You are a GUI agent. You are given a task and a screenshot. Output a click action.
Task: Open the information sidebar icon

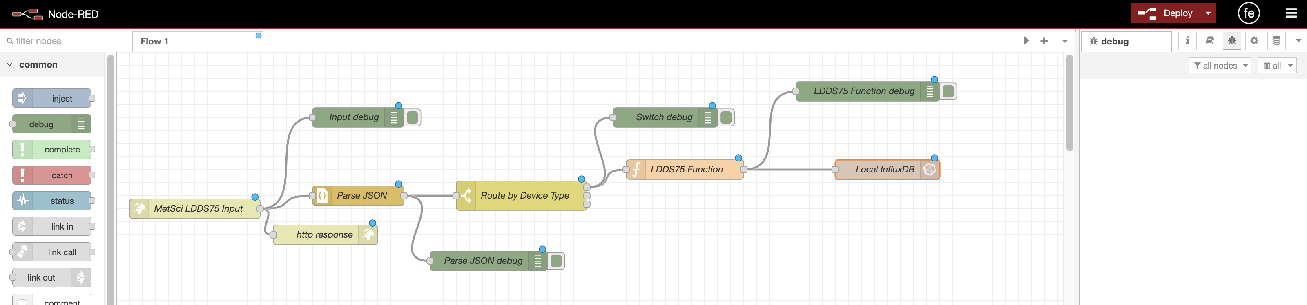(1187, 40)
